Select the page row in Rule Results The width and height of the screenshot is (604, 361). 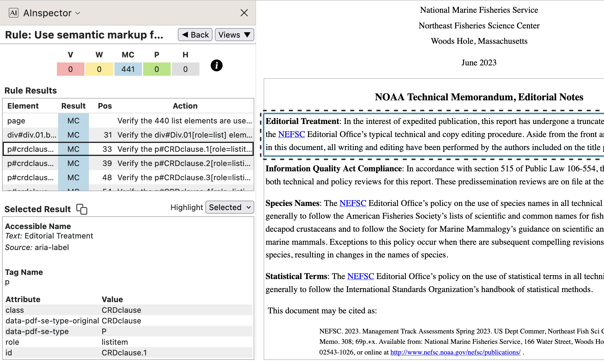click(128, 121)
